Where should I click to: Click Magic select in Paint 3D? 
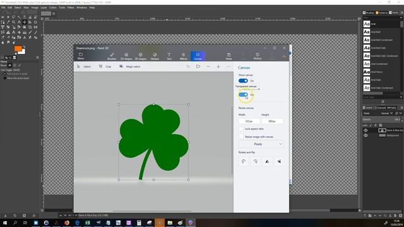click(x=129, y=66)
